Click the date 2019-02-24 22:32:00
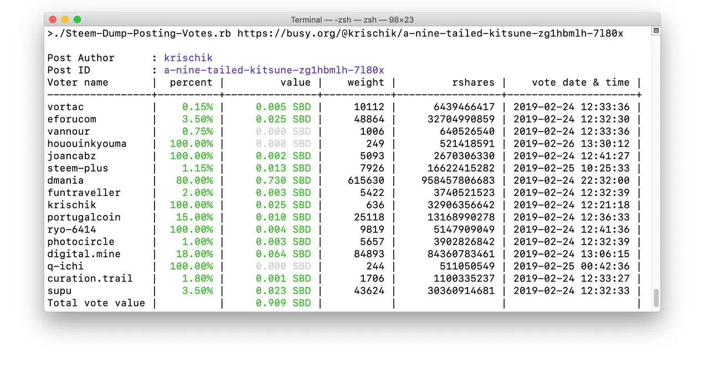 tap(571, 180)
